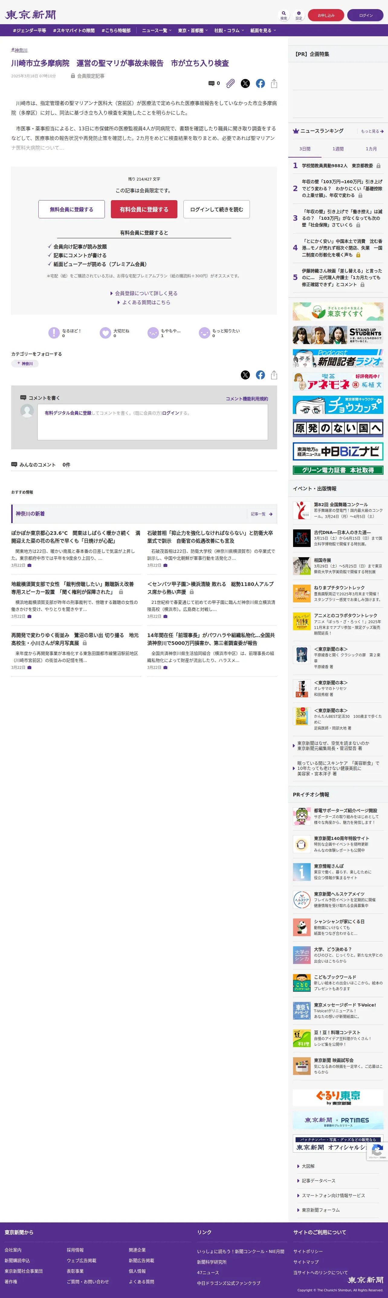Follow the 神奈川 category tag

tap(25, 363)
